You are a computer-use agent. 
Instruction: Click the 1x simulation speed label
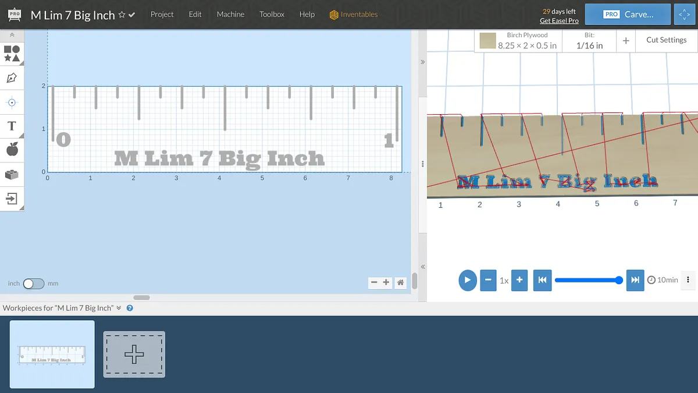504,280
